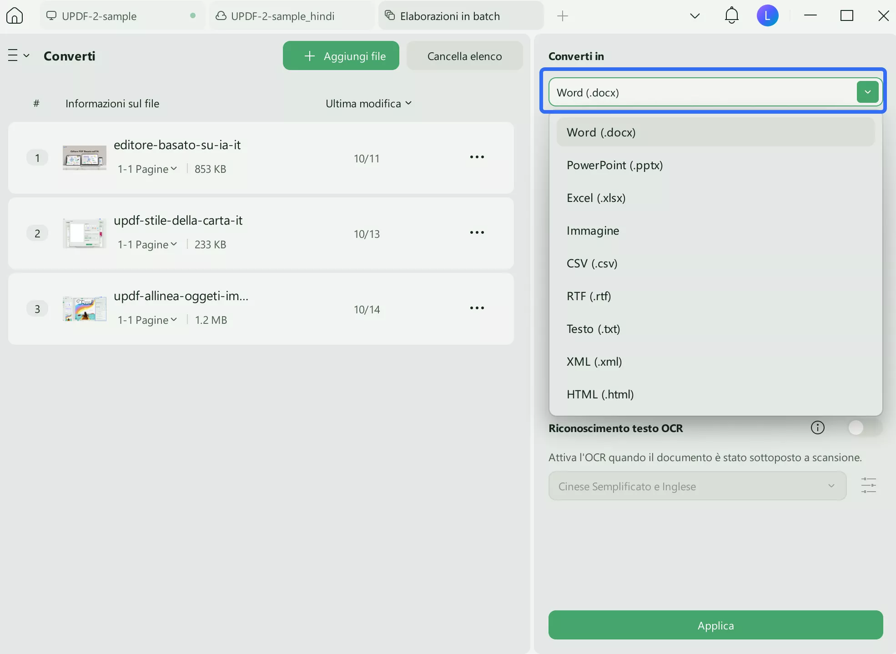
Task: Select Excel (.xlsx) output format
Action: (596, 198)
